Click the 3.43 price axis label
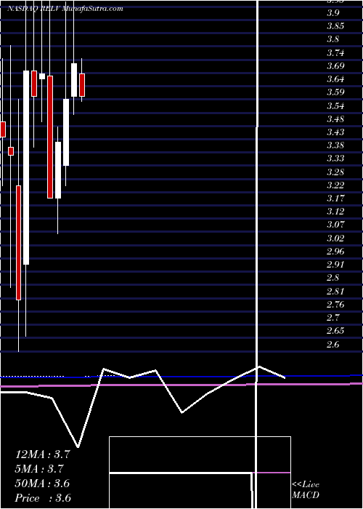Screen dimensions: 363x509 [335, 132]
